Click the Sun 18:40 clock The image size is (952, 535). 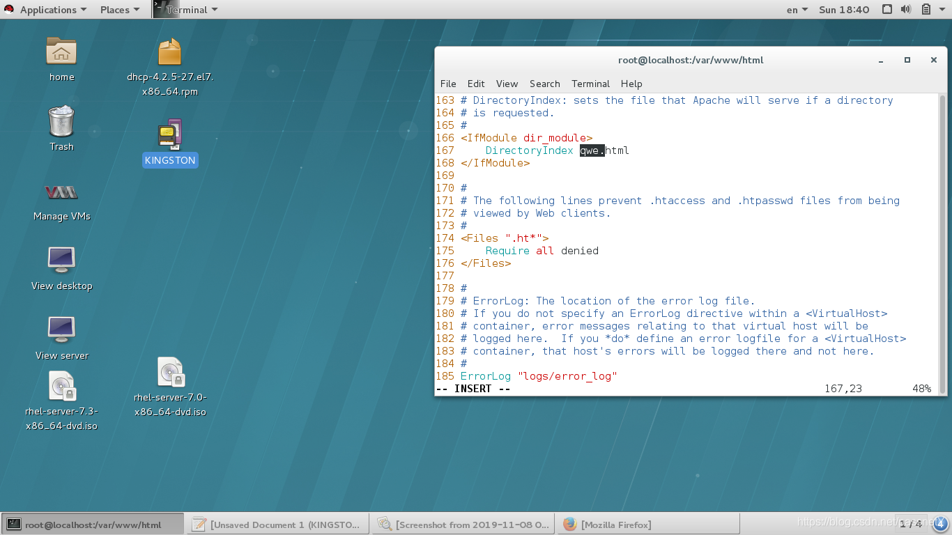pyautogui.click(x=844, y=10)
